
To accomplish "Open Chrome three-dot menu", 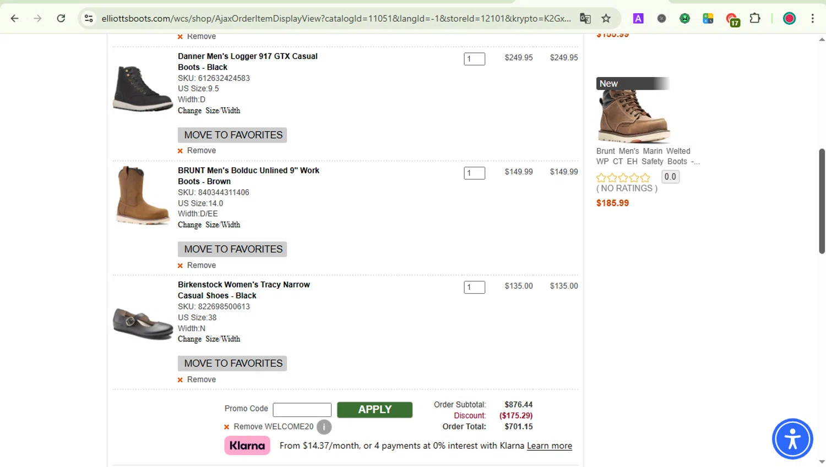I will pos(813,18).
